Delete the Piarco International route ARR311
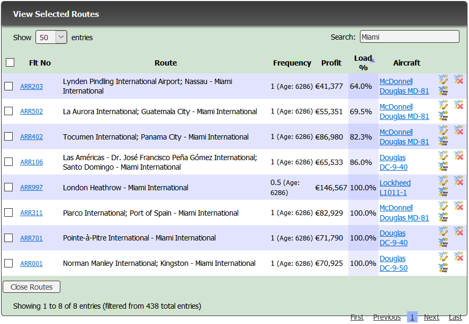Screen dimensions: 469x324 (x=458, y=206)
